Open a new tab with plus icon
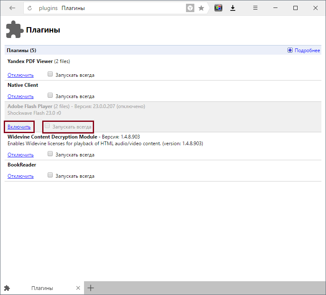Image resolution: width=326 pixels, height=295 pixels. click(91, 288)
